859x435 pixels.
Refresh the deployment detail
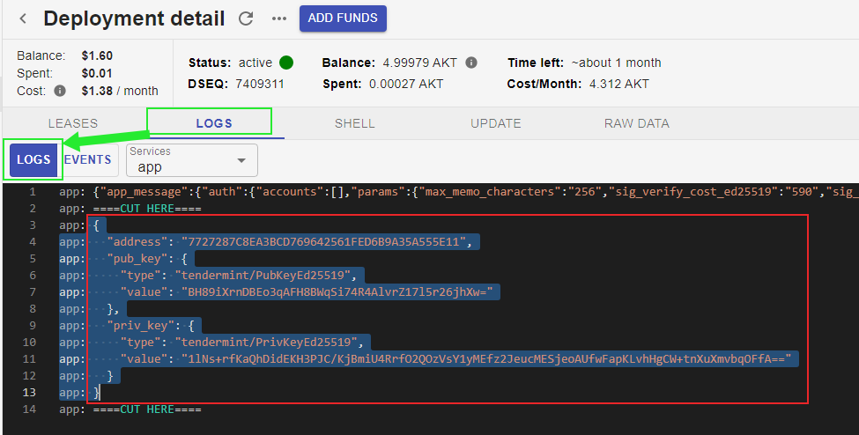pos(247,18)
